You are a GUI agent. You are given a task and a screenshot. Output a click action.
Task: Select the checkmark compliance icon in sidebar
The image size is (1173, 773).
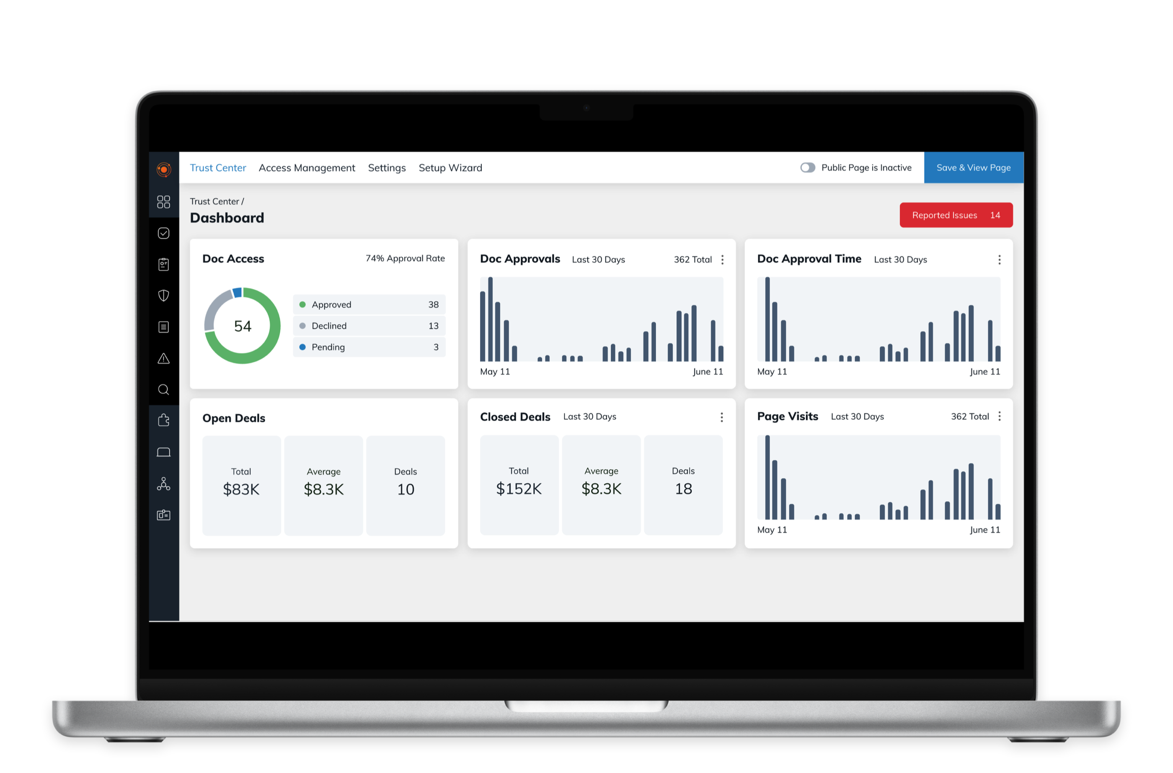tap(164, 233)
